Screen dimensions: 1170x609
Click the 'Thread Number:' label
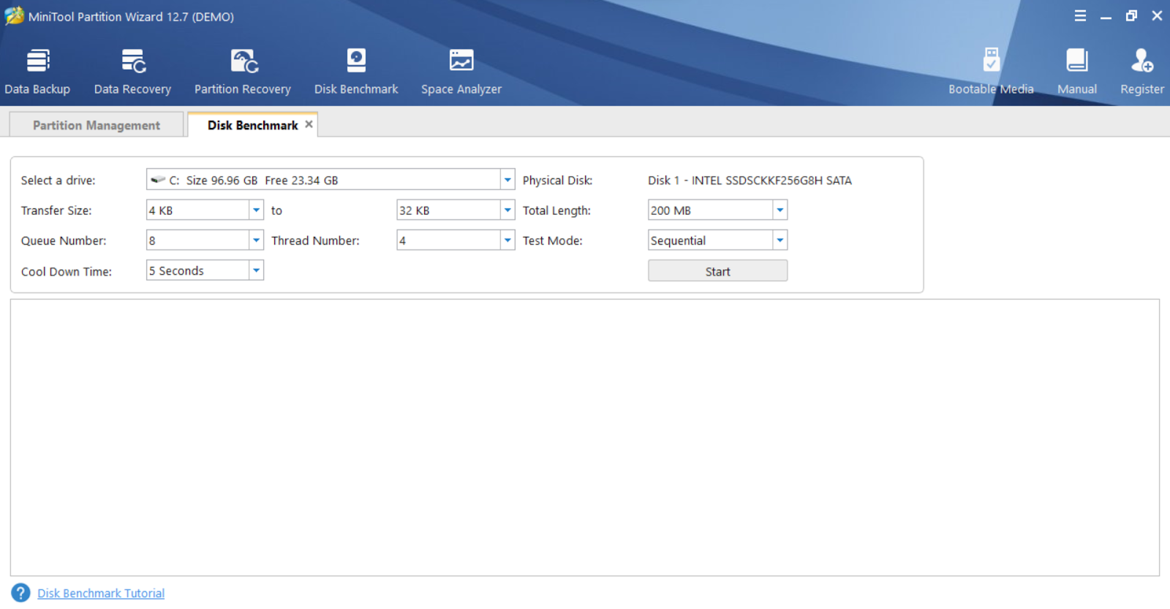point(315,241)
